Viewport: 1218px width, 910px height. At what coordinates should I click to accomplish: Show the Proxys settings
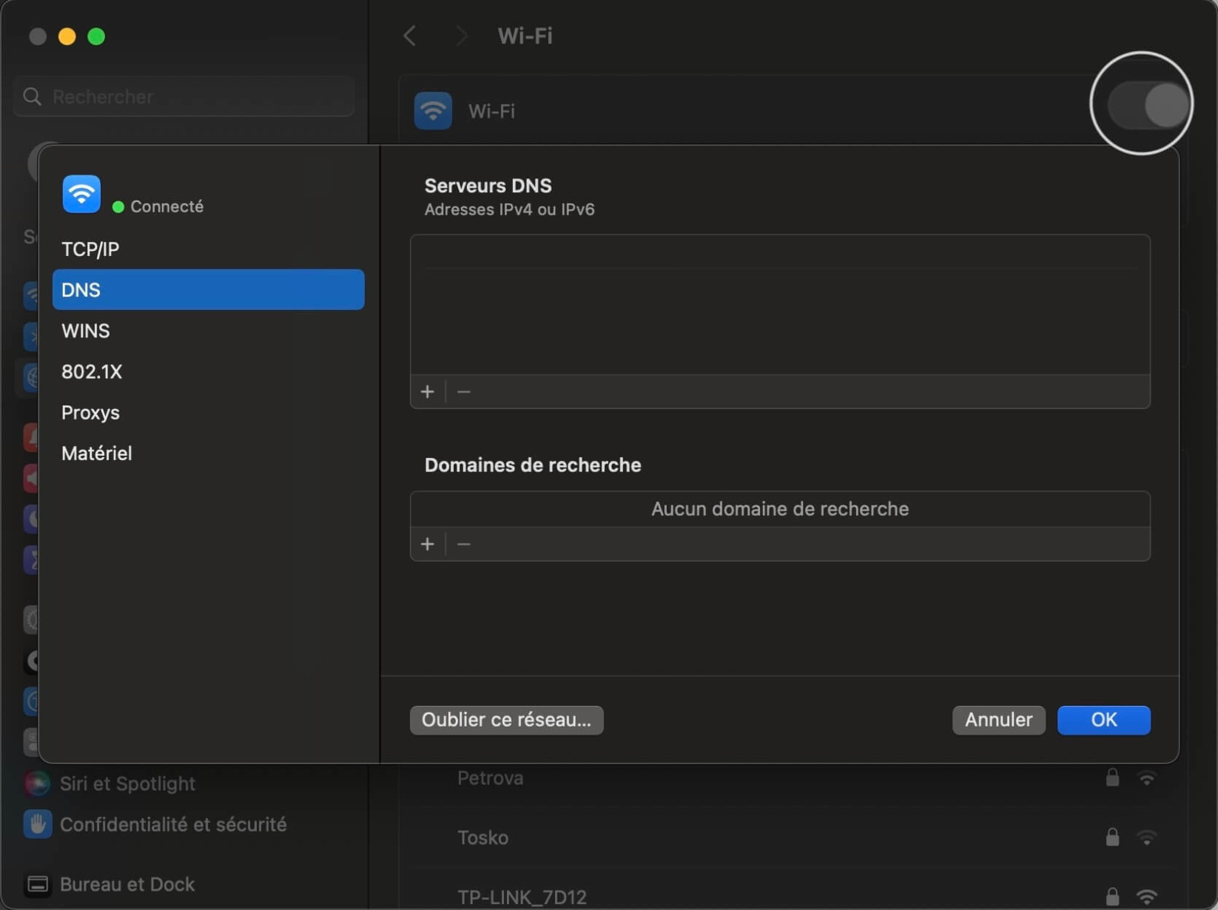click(208, 412)
